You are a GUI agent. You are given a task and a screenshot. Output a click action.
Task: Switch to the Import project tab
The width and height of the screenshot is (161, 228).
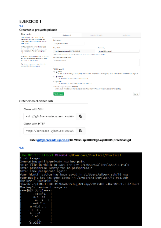click(126, 35)
